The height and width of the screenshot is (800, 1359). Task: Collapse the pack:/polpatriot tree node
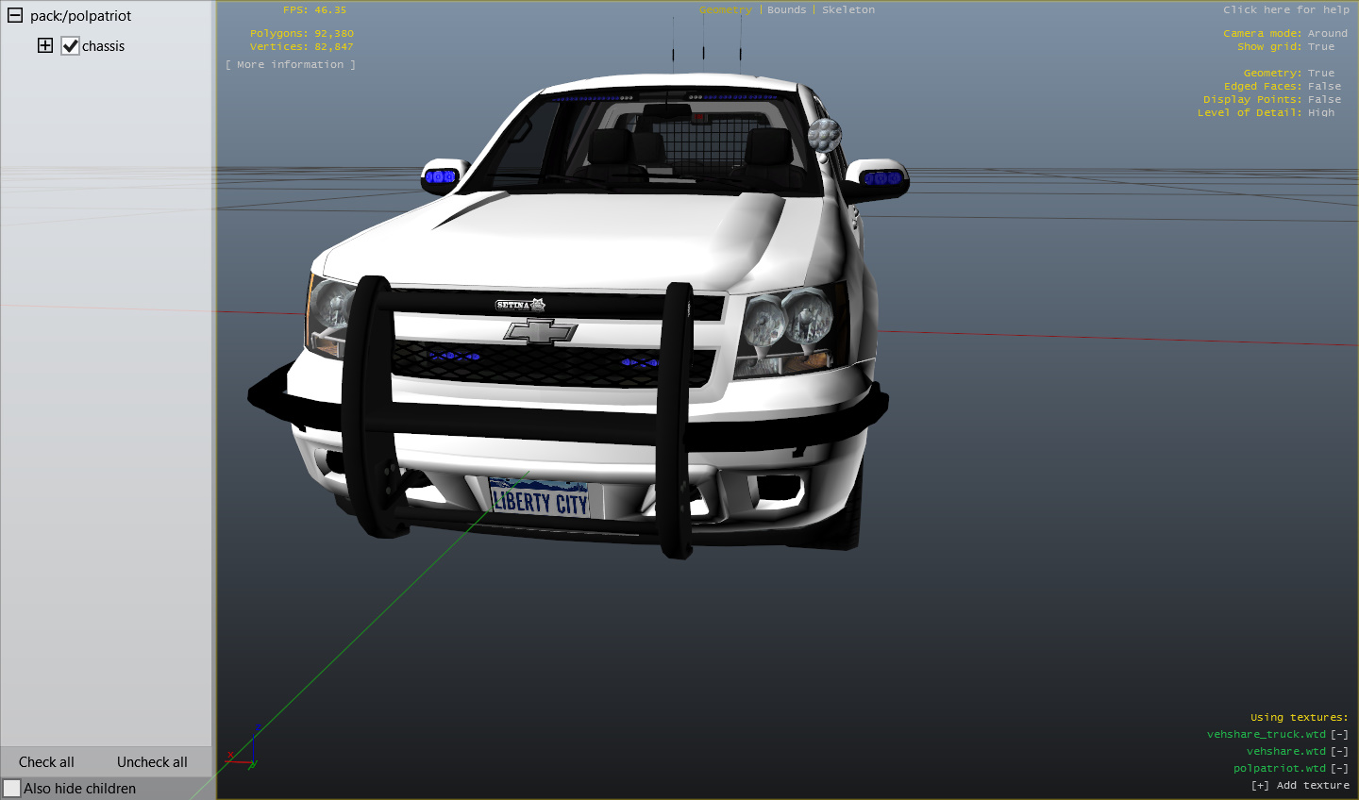pyautogui.click(x=15, y=16)
